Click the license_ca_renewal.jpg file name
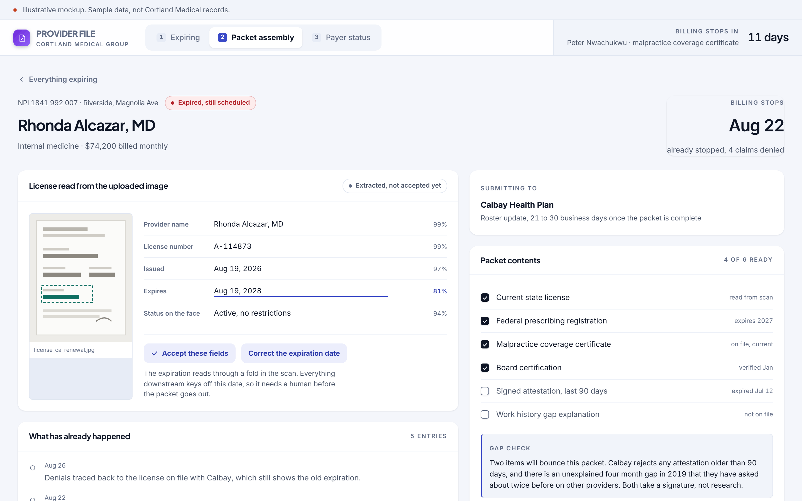This screenshot has height=501, width=802. 64,350
